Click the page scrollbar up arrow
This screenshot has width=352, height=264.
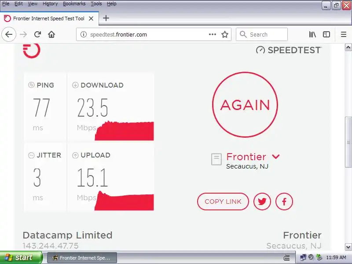coord(348,47)
